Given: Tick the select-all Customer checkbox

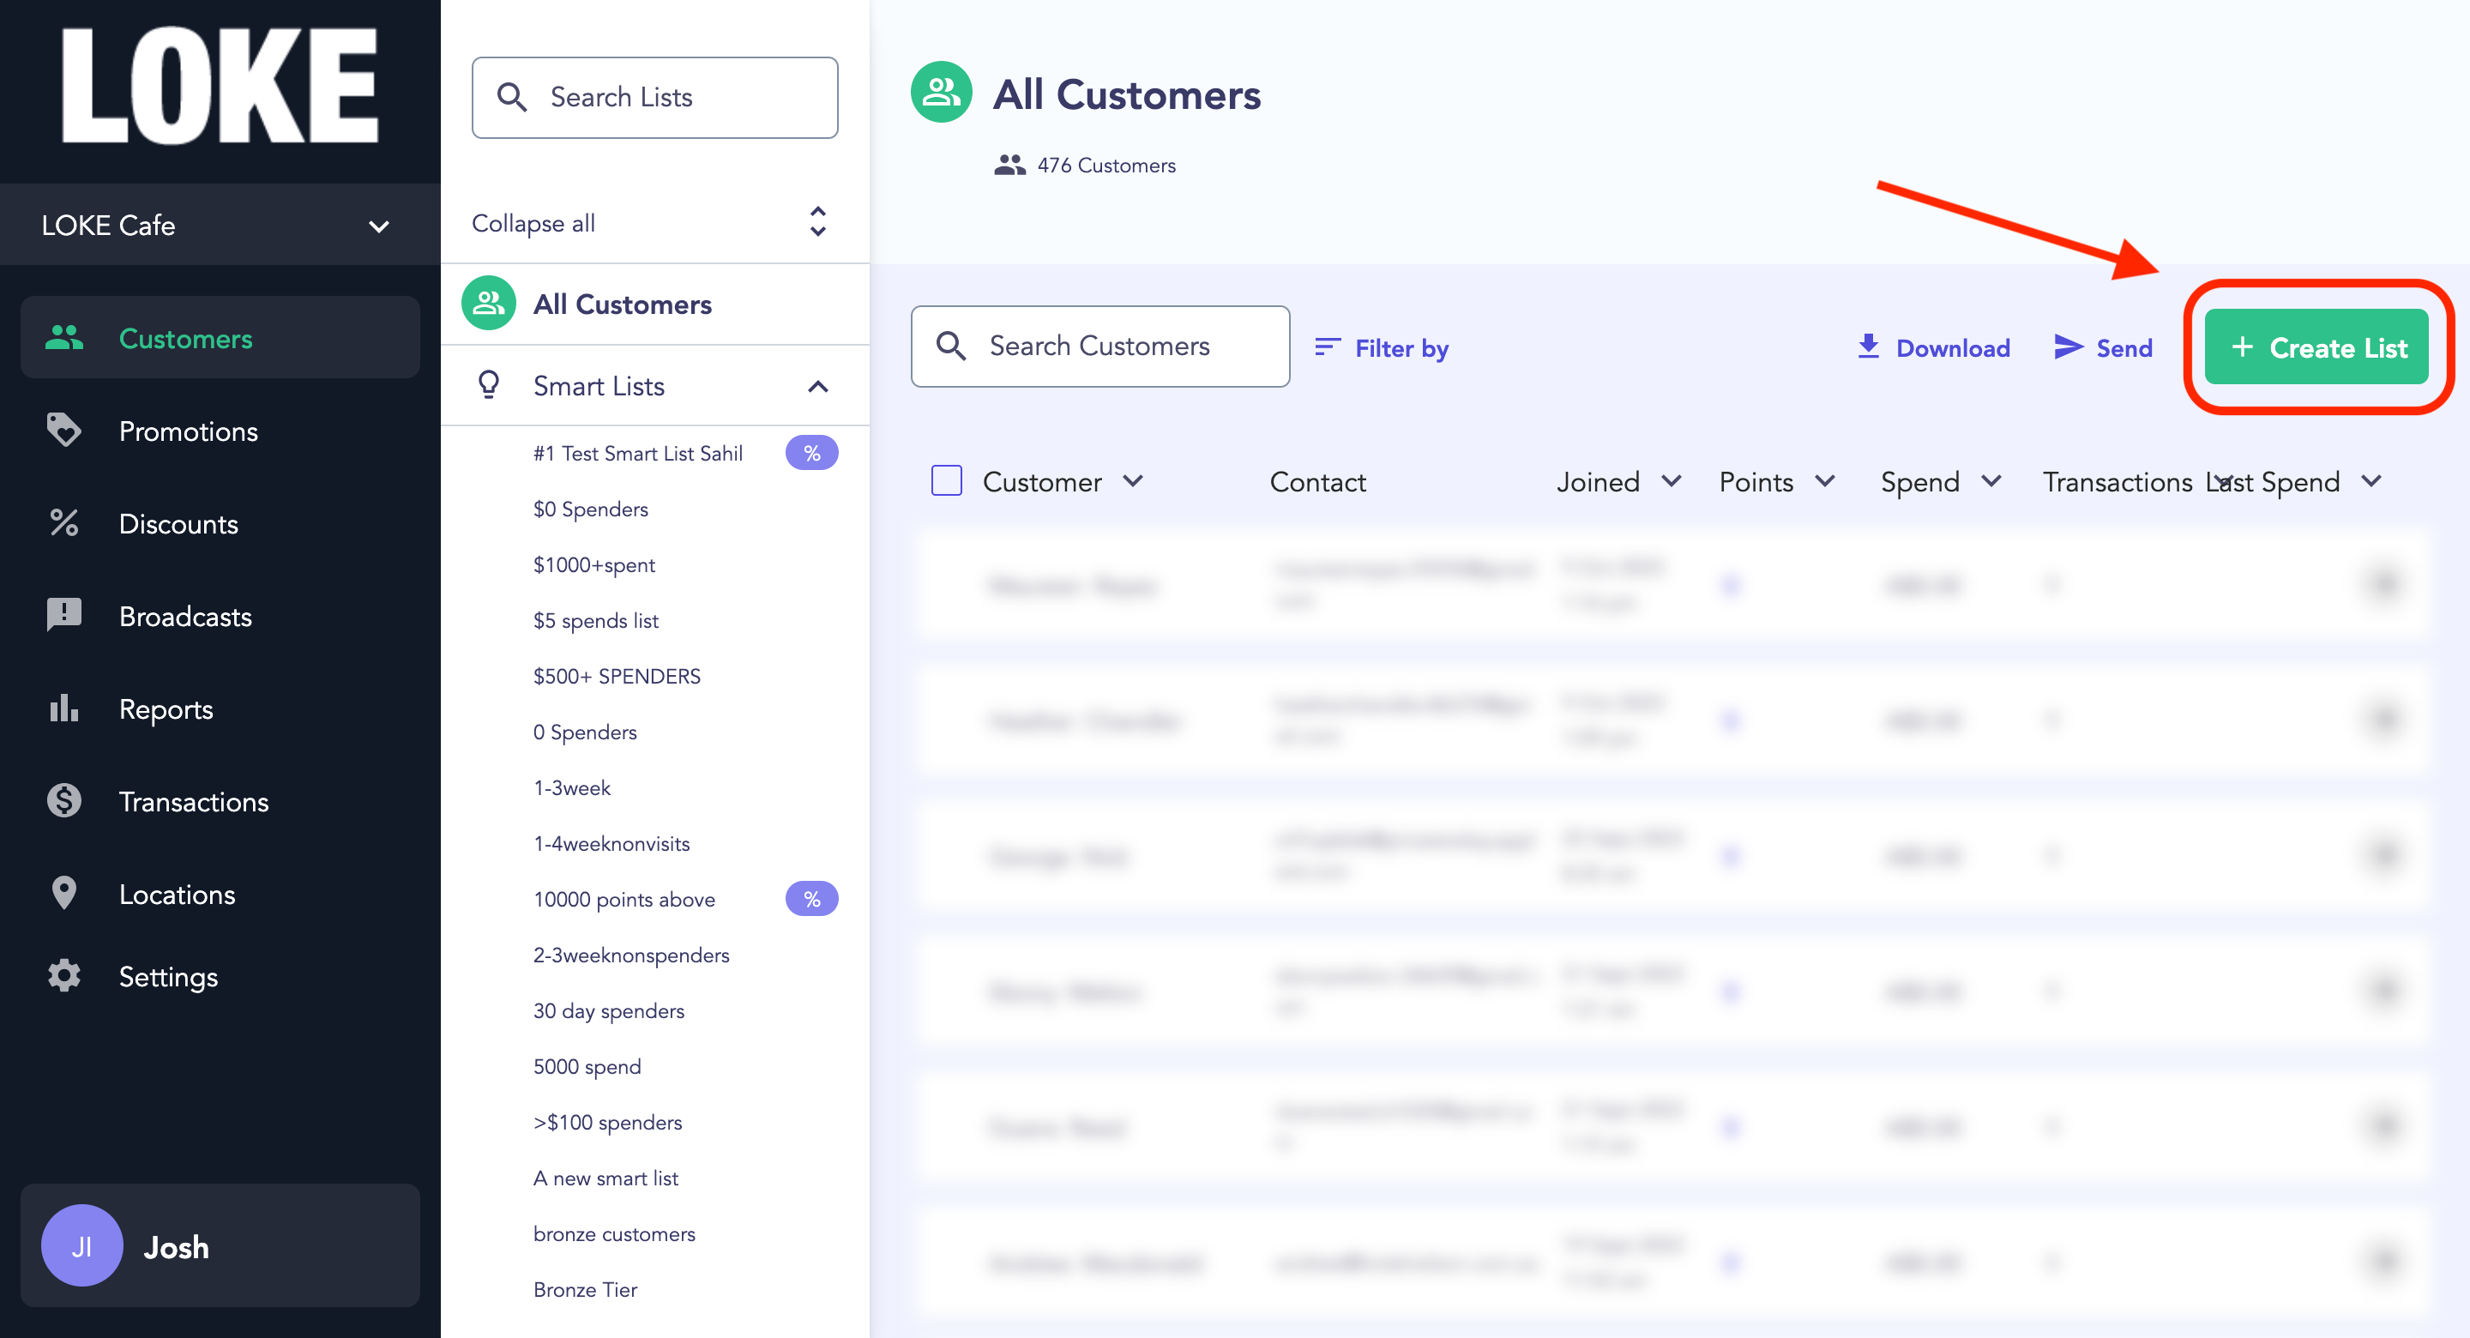Looking at the screenshot, I should tap(946, 480).
